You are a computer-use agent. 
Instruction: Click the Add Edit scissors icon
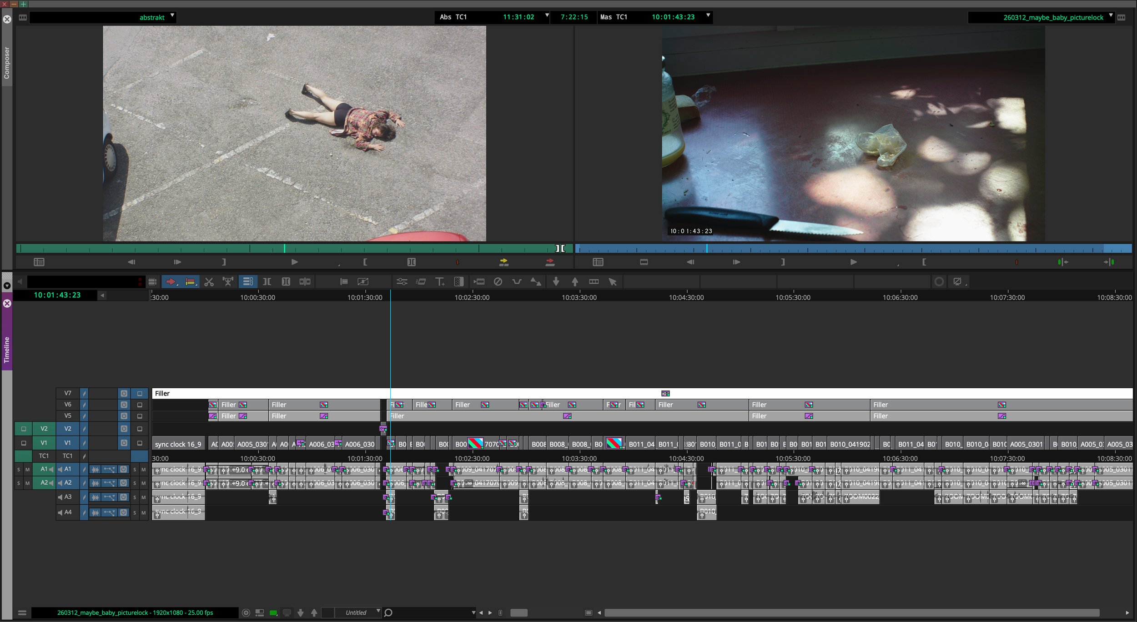tap(209, 282)
